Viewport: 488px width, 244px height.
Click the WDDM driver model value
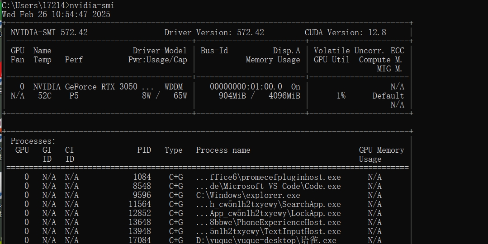point(174,87)
